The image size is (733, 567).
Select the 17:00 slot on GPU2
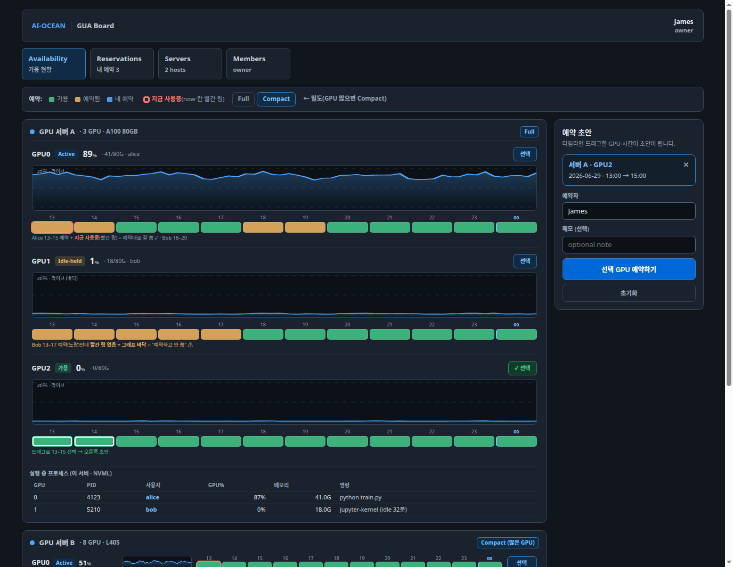click(x=221, y=441)
